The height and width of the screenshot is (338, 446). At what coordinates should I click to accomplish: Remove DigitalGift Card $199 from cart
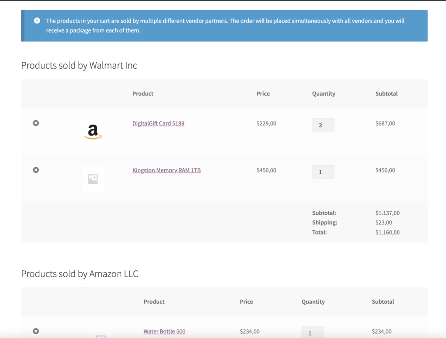[x=36, y=123]
